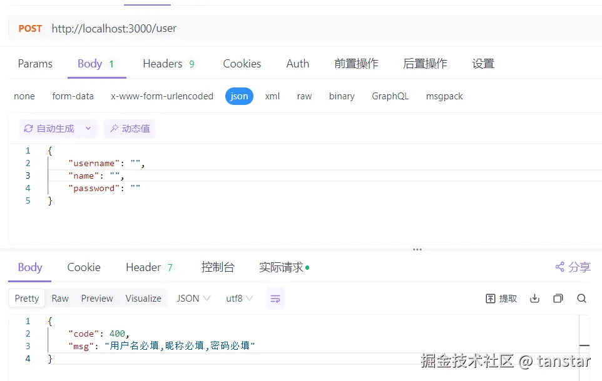The width and height of the screenshot is (602, 381).
Task: Open the 设置 settings tab
Action: coord(483,64)
